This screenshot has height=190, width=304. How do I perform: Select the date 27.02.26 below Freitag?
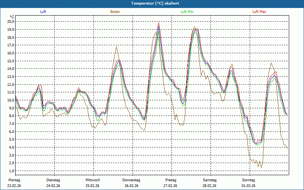point(170,186)
